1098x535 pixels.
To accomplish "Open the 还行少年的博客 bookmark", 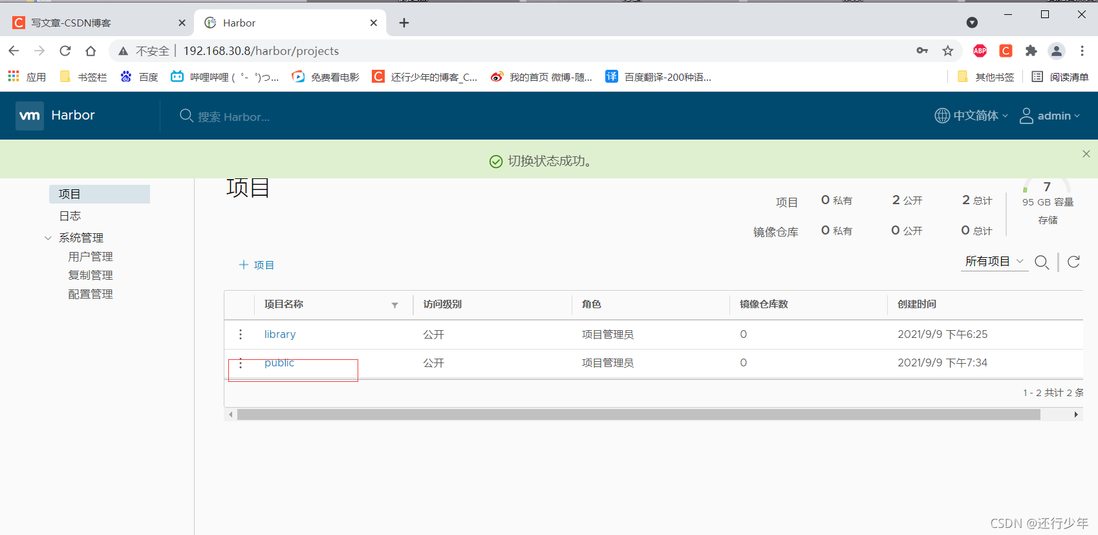I will [425, 77].
